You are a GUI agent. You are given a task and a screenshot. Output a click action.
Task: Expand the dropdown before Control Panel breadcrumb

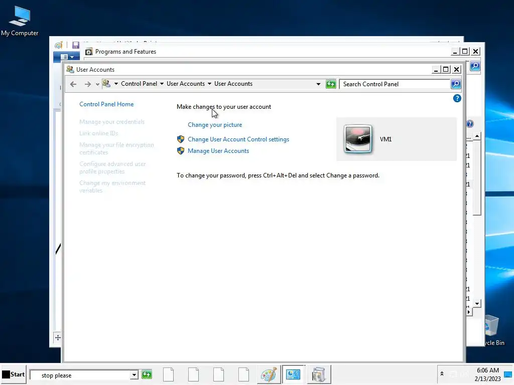point(116,84)
